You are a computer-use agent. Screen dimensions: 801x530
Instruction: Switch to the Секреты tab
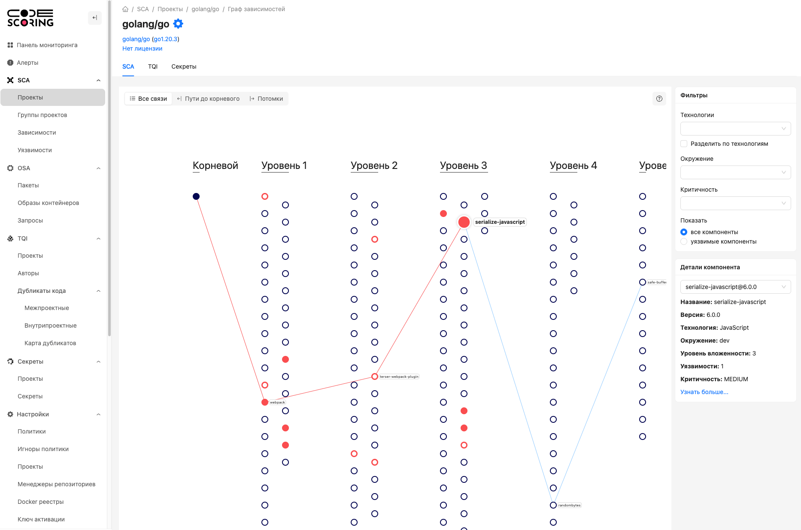[x=184, y=66]
